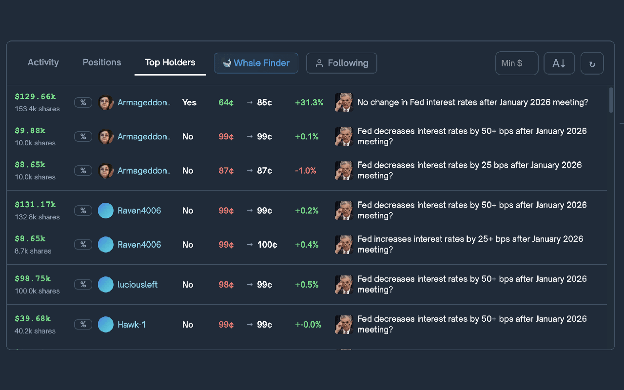Click Armageddon avatar in the $129.66k row
The width and height of the screenshot is (624, 390).
click(x=106, y=102)
